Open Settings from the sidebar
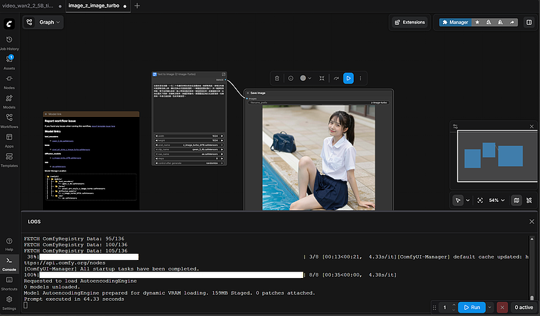540x316 pixels. click(x=9, y=301)
